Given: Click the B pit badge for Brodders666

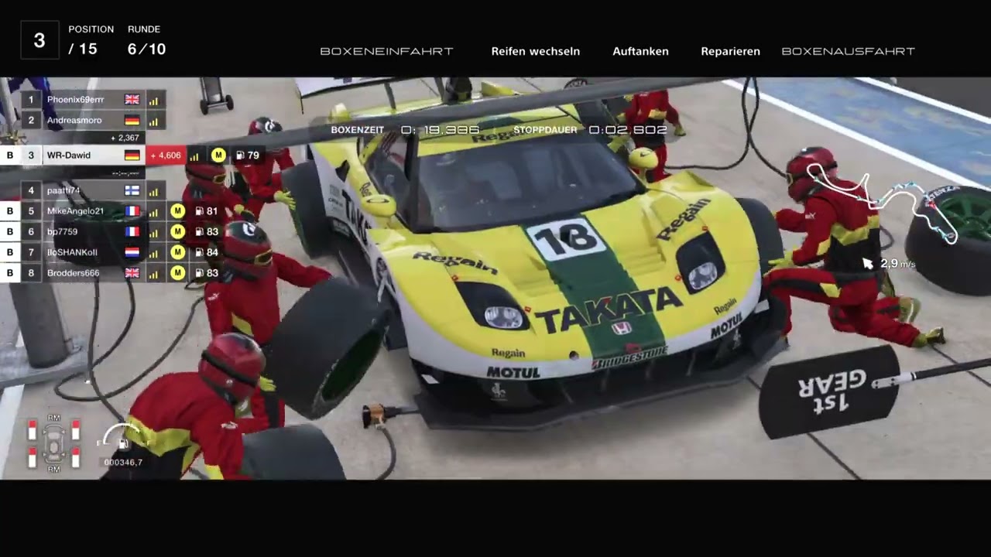Looking at the screenshot, I should point(10,273).
